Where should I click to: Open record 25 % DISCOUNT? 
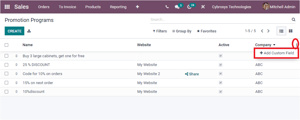pos(36,65)
